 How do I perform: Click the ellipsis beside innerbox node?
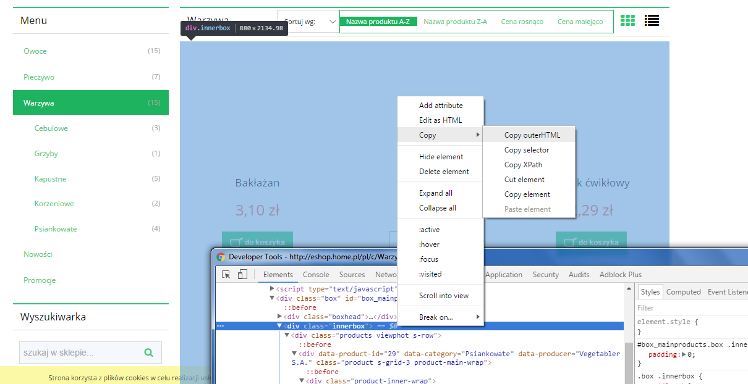(221, 326)
